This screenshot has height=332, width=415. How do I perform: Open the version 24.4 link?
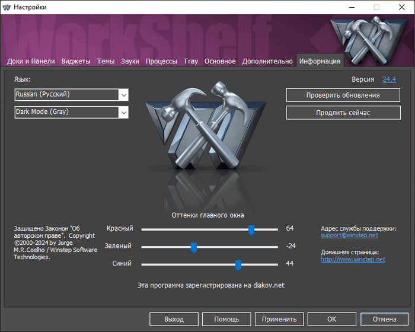pos(389,79)
